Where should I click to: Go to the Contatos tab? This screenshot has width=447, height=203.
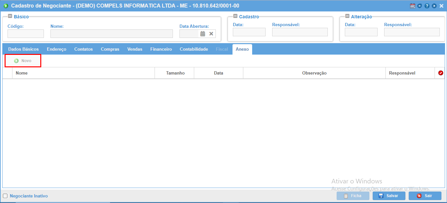[84, 49]
